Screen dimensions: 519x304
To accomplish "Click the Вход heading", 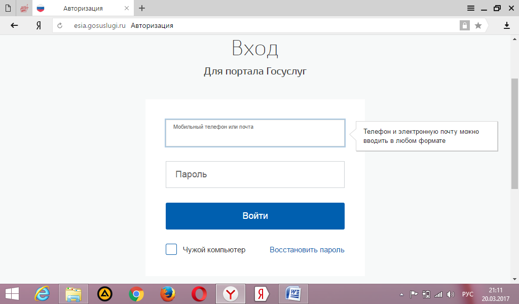I will click(x=255, y=48).
